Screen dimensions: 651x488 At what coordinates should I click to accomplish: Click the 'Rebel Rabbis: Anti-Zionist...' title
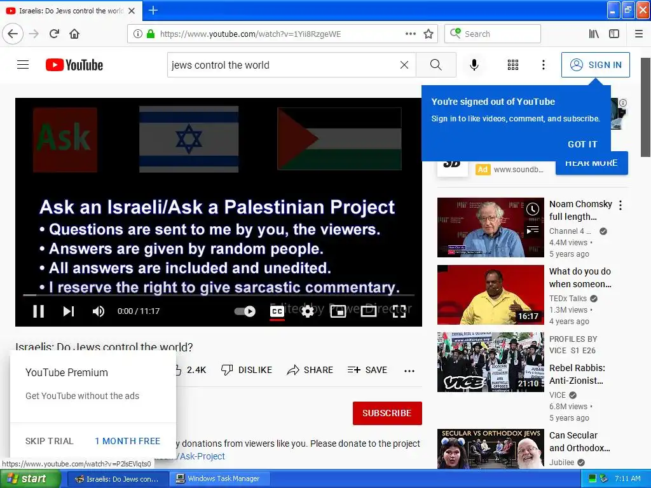577,374
